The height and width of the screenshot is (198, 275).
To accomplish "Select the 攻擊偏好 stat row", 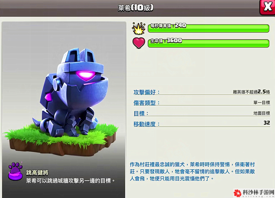I will click(202, 92).
